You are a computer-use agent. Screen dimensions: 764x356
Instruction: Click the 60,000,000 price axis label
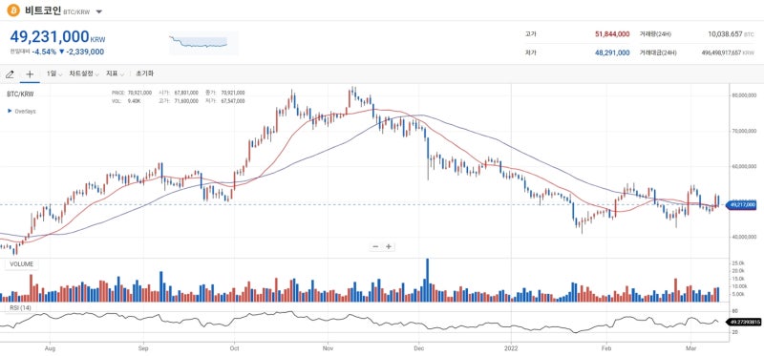coord(744,167)
